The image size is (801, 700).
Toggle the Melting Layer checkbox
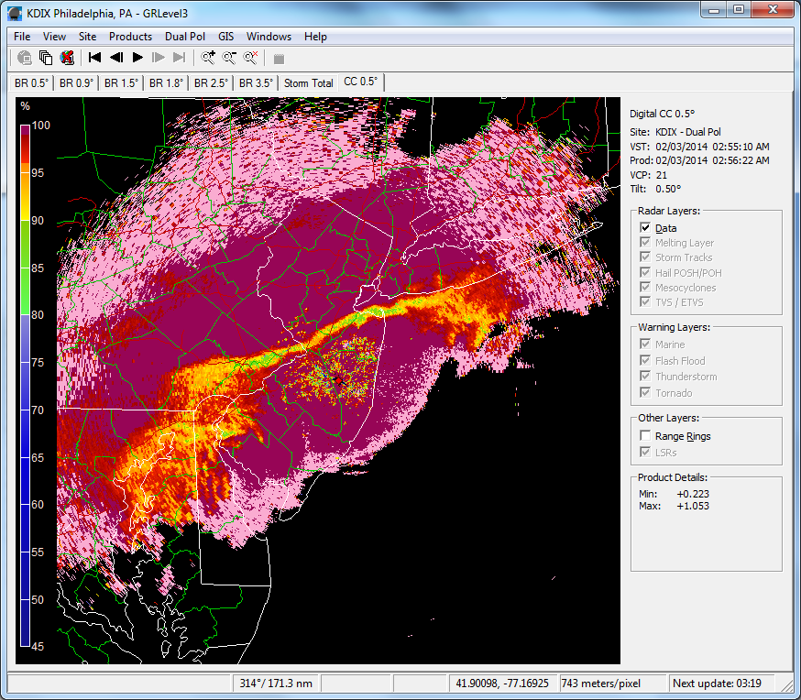645,243
